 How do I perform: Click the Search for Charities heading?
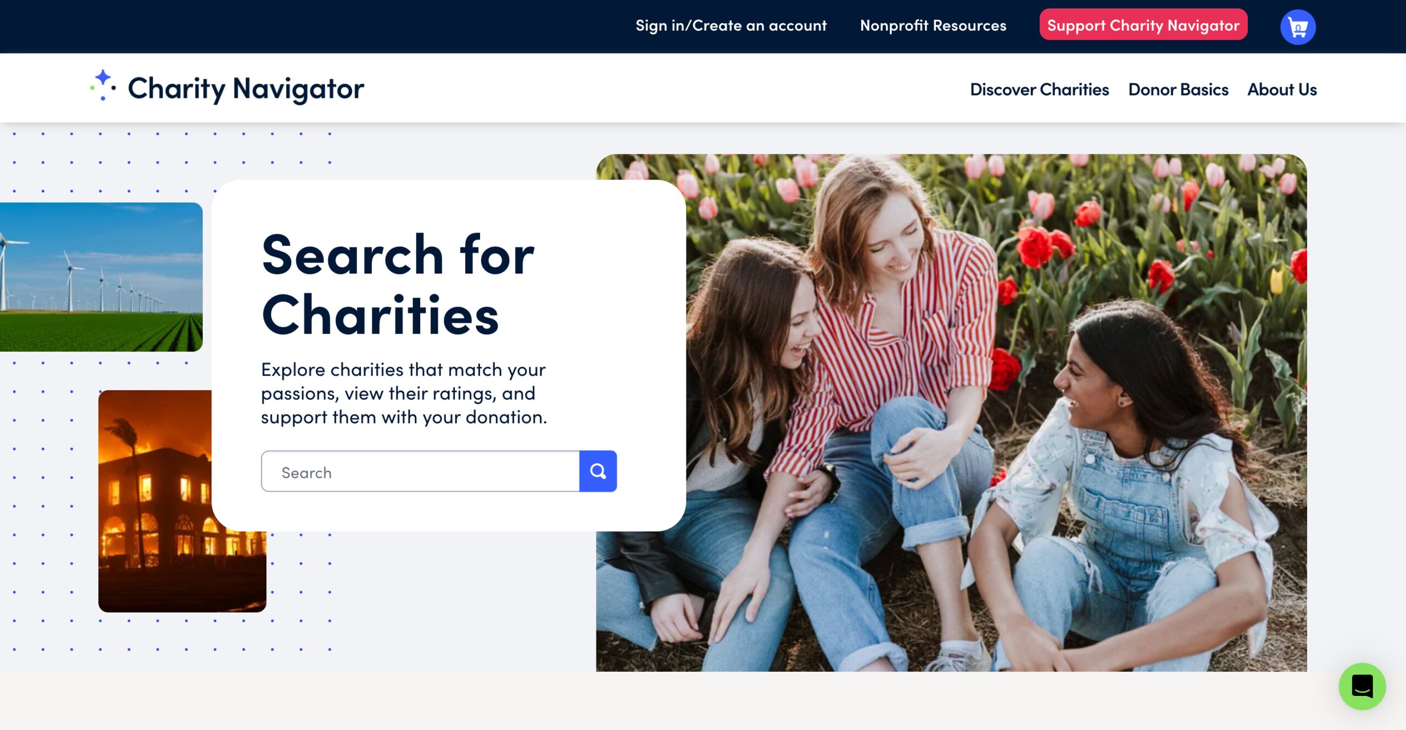398,284
